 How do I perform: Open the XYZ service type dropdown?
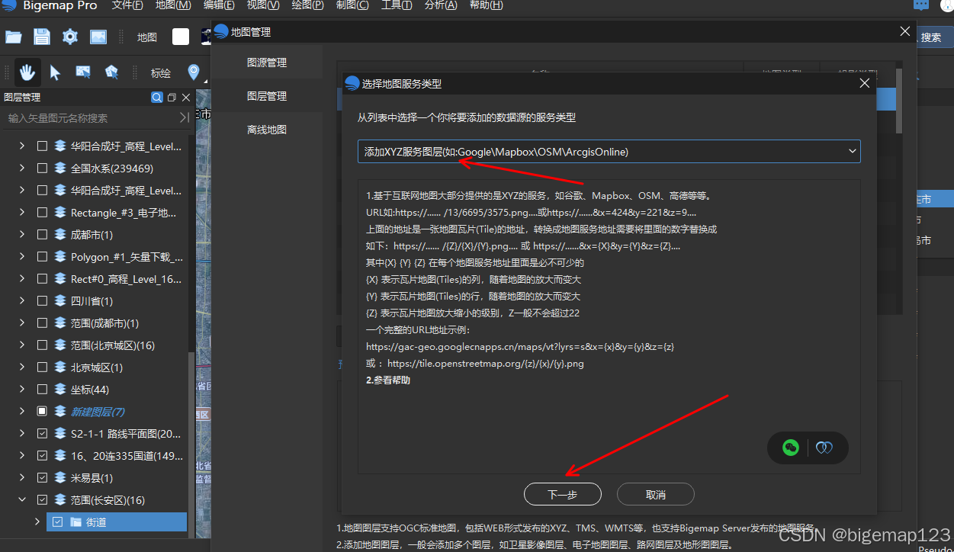[x=609, y=152]
